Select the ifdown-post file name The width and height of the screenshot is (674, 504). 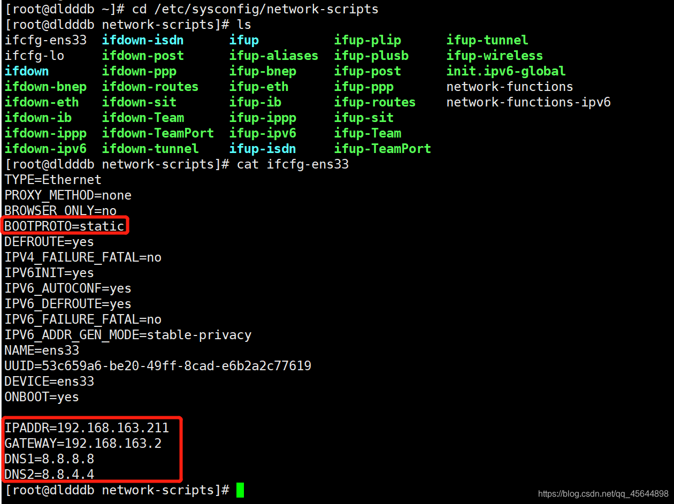[x=143, y=56]
